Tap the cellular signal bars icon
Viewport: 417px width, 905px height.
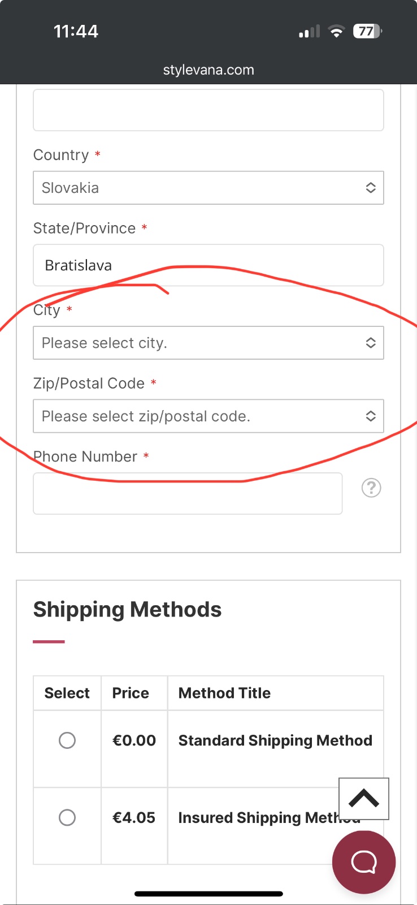tap(309, 32)
